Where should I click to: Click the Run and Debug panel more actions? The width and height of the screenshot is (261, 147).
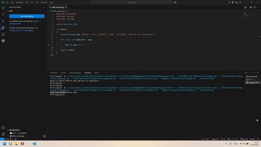point(44,7)
